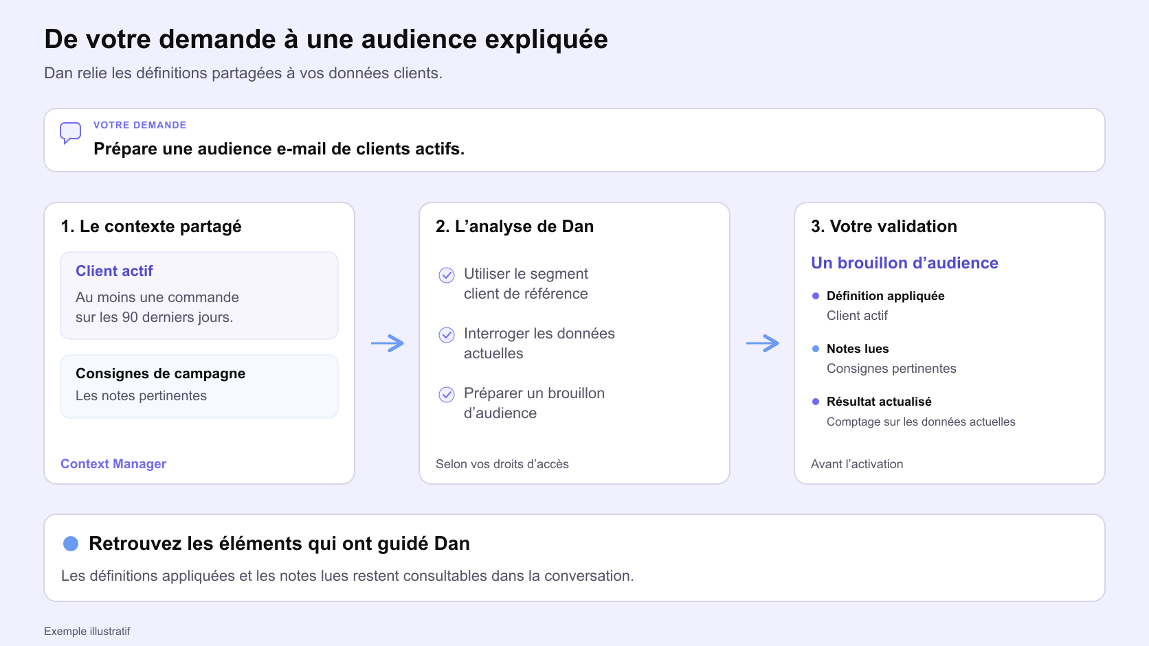Click the check icon next to Utiliser le segment
Viewport: 1149px width, 646px height.
(x=447, y=275)
